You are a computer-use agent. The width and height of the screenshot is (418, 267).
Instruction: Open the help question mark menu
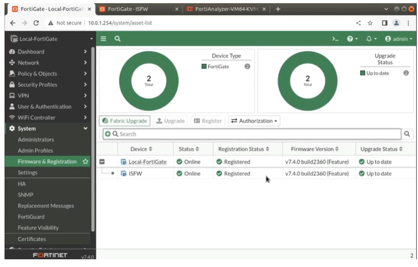[352, 39]
